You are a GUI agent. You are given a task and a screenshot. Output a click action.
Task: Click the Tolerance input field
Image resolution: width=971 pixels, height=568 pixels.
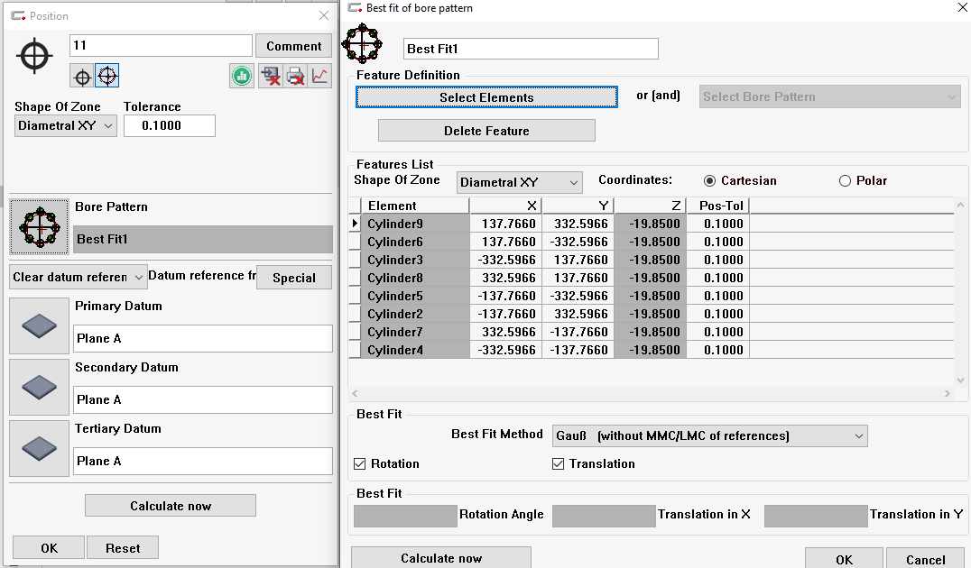point(169,126)
